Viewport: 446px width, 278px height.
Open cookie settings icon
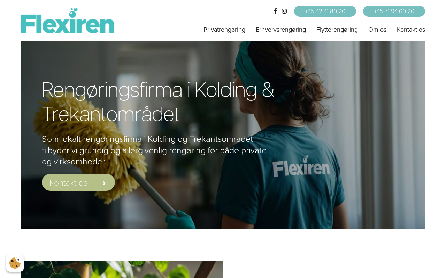pyautogui.click(x=15, y=263)
